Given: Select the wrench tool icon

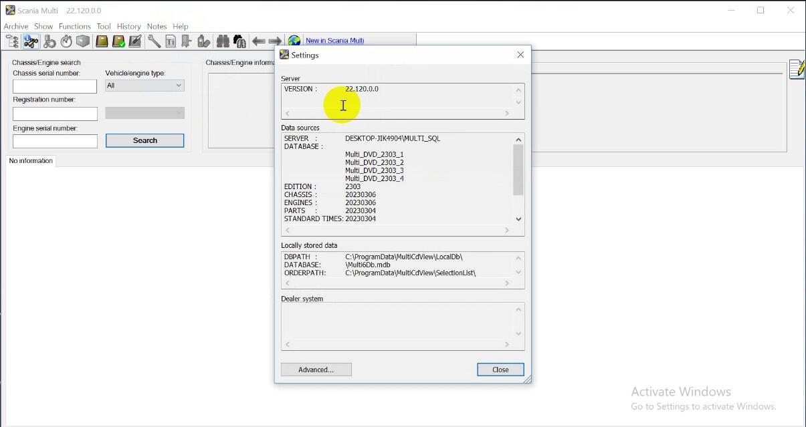Looking at the screenshot, I should (x=154, y=41).
